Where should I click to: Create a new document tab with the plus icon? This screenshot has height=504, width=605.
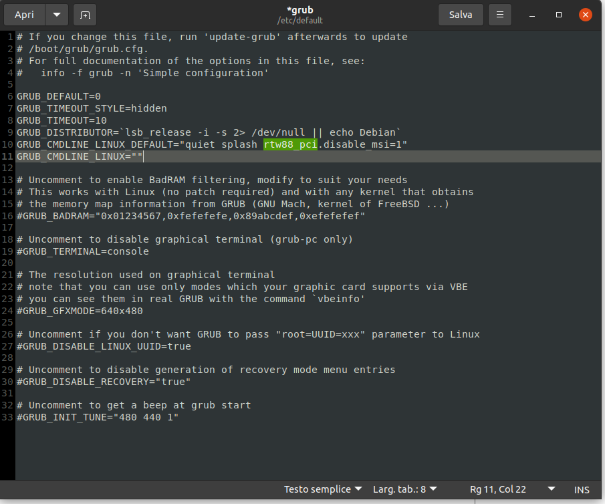[85, 15]
